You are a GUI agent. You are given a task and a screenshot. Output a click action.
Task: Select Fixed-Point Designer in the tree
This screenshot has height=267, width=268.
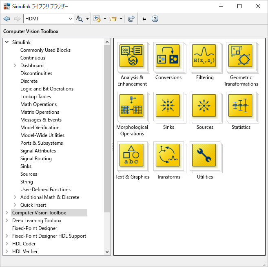pyautogui.click(x=35, y=228)
